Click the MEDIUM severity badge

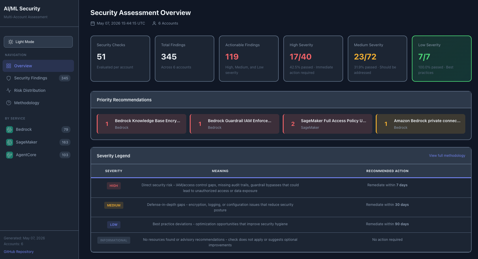point(114,205)
